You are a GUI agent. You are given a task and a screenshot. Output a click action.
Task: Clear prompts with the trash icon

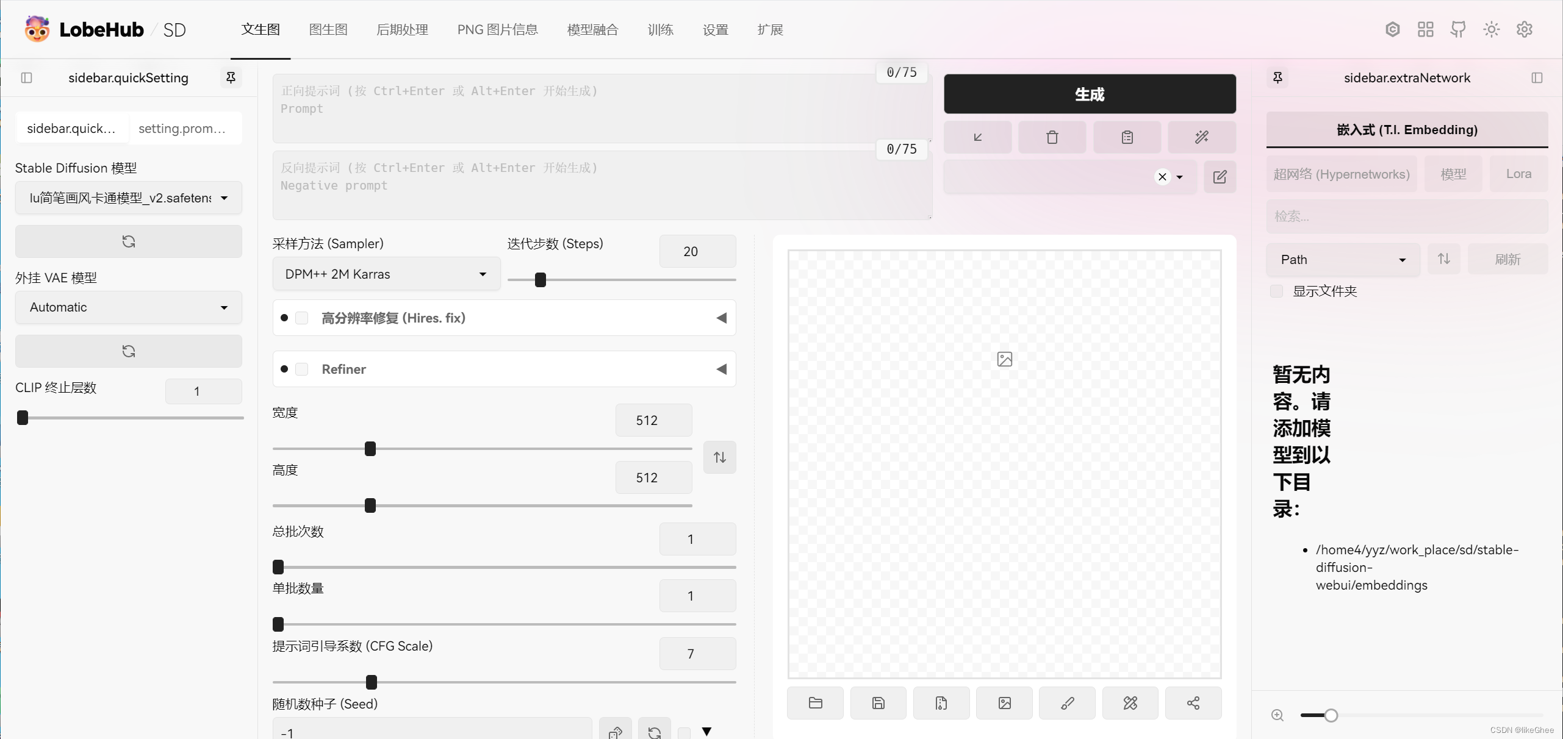[1052, 137]
